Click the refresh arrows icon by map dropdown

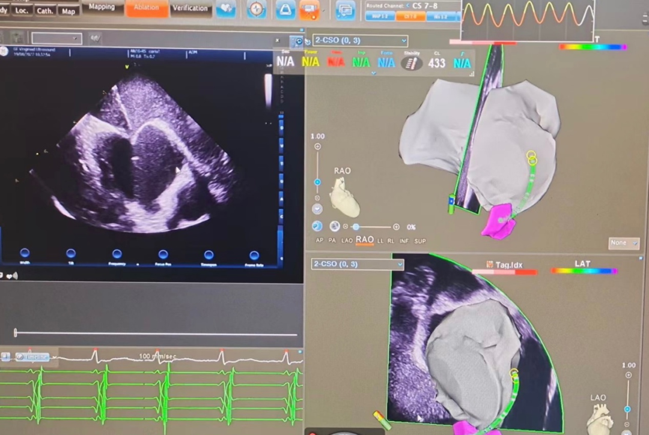point(308,41)
